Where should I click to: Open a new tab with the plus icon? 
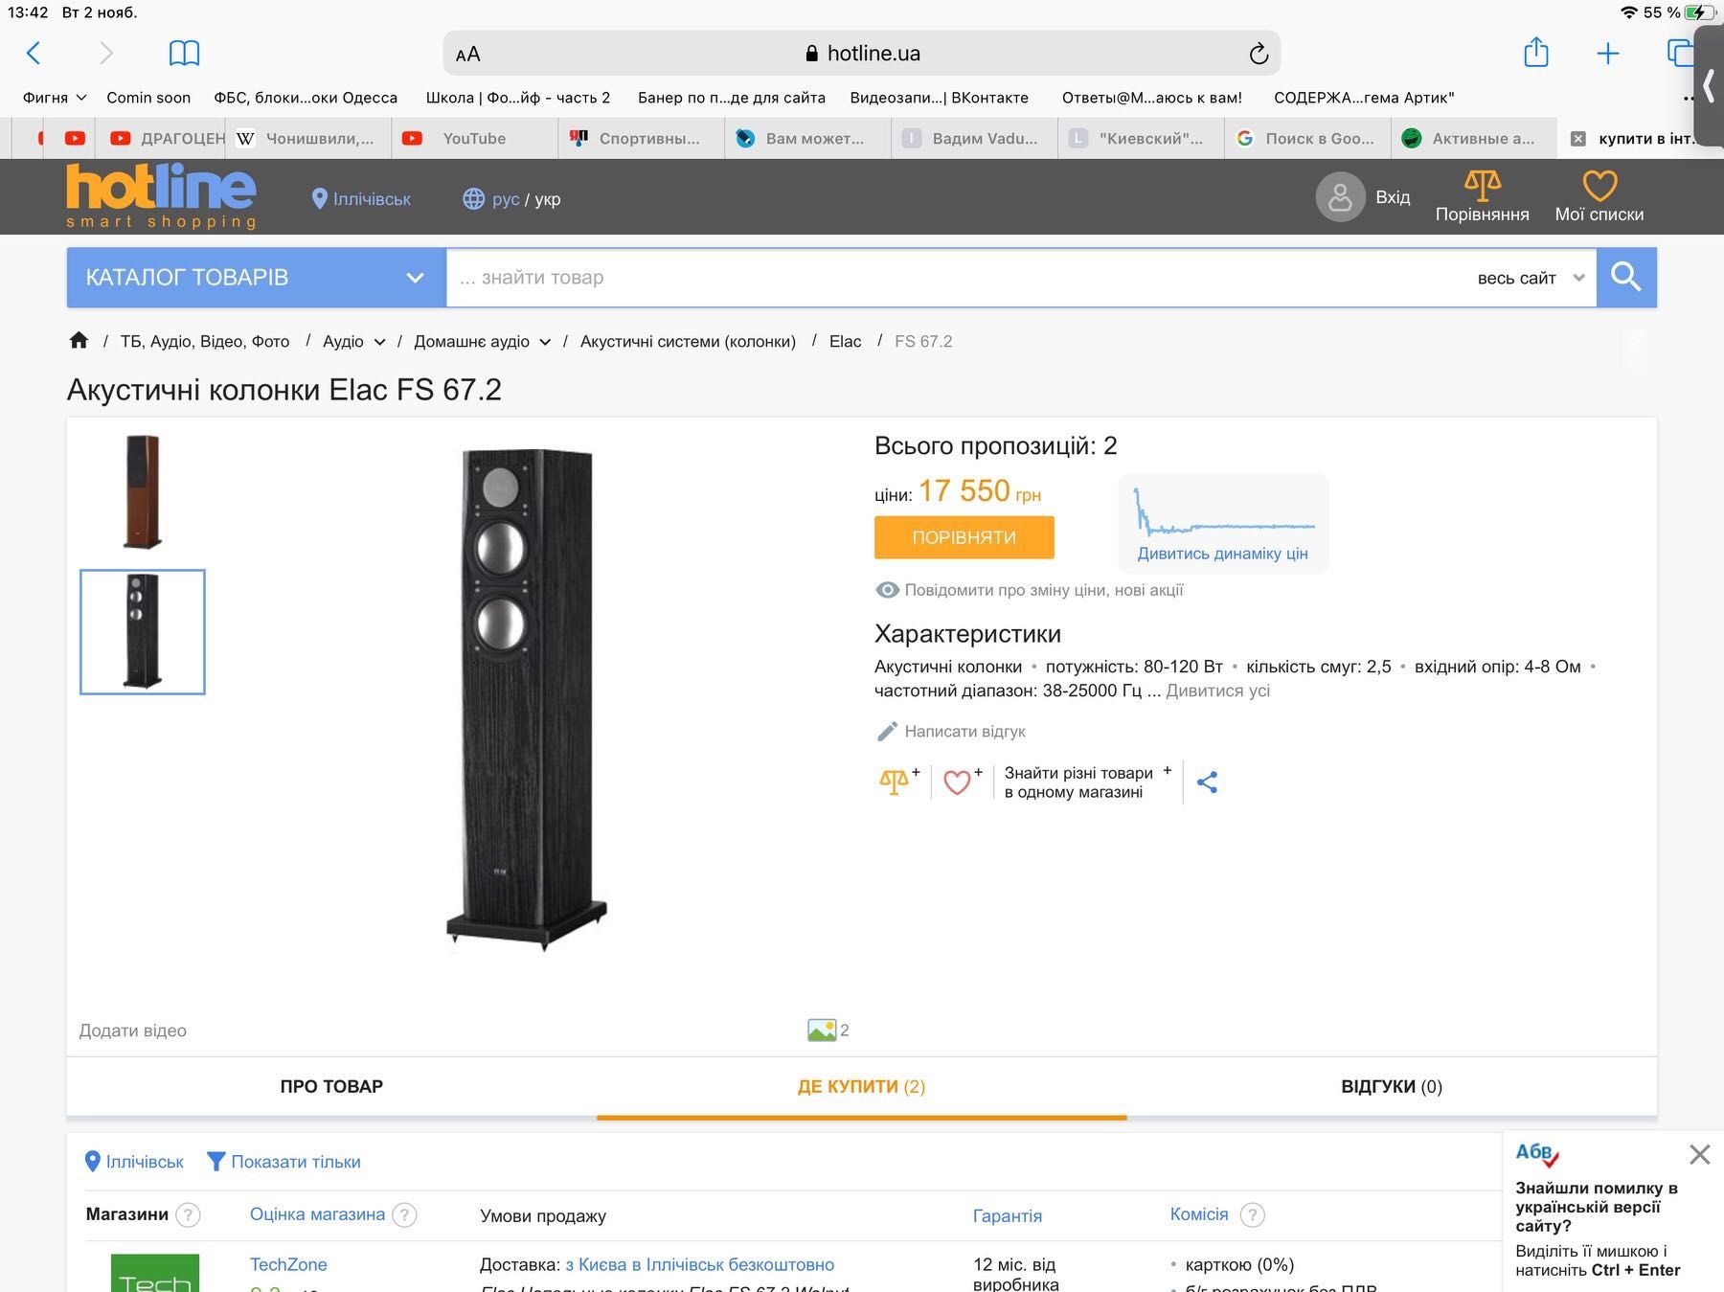[1608, 54]
